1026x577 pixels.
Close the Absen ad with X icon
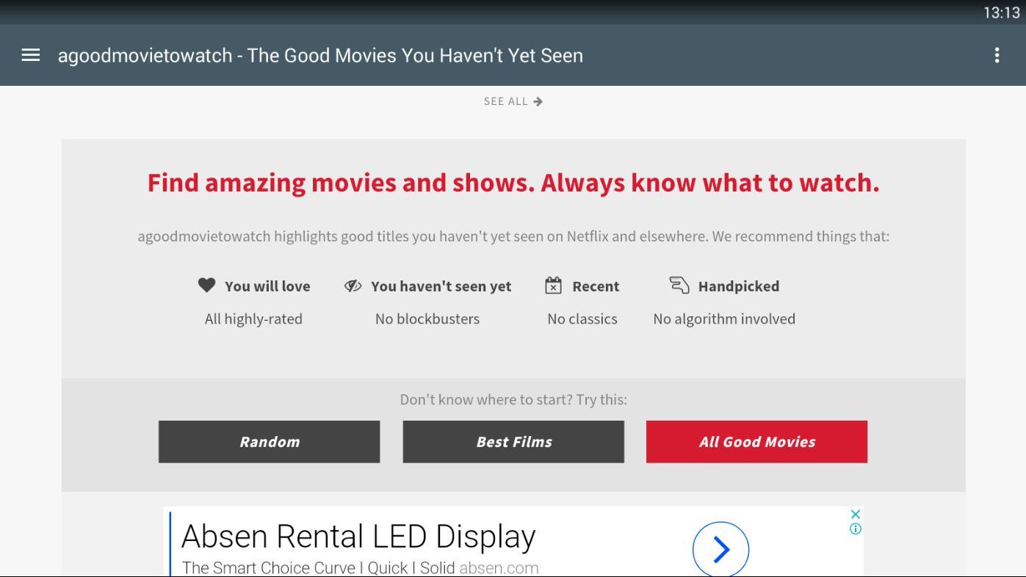point(855,514)
